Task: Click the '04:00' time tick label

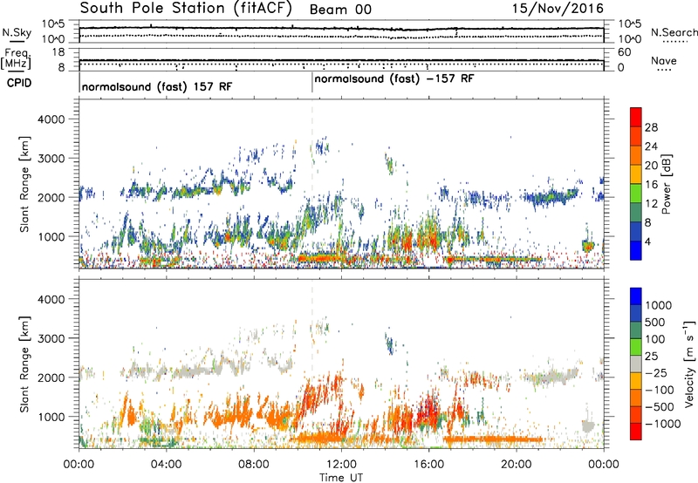Action: click(x=166, y=465)
